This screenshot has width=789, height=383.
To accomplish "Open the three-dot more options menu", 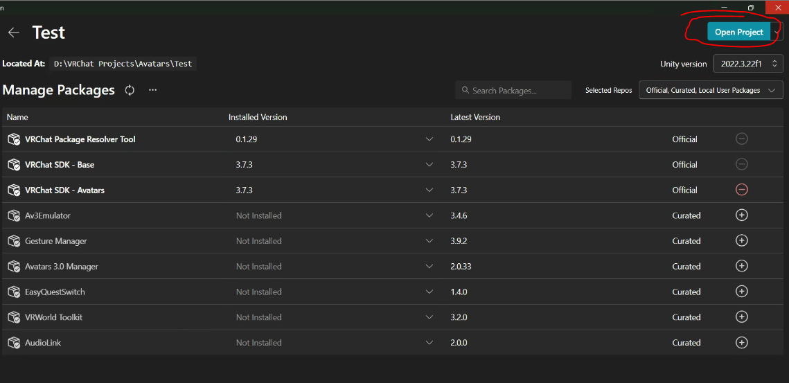I will tap(153, 90).
